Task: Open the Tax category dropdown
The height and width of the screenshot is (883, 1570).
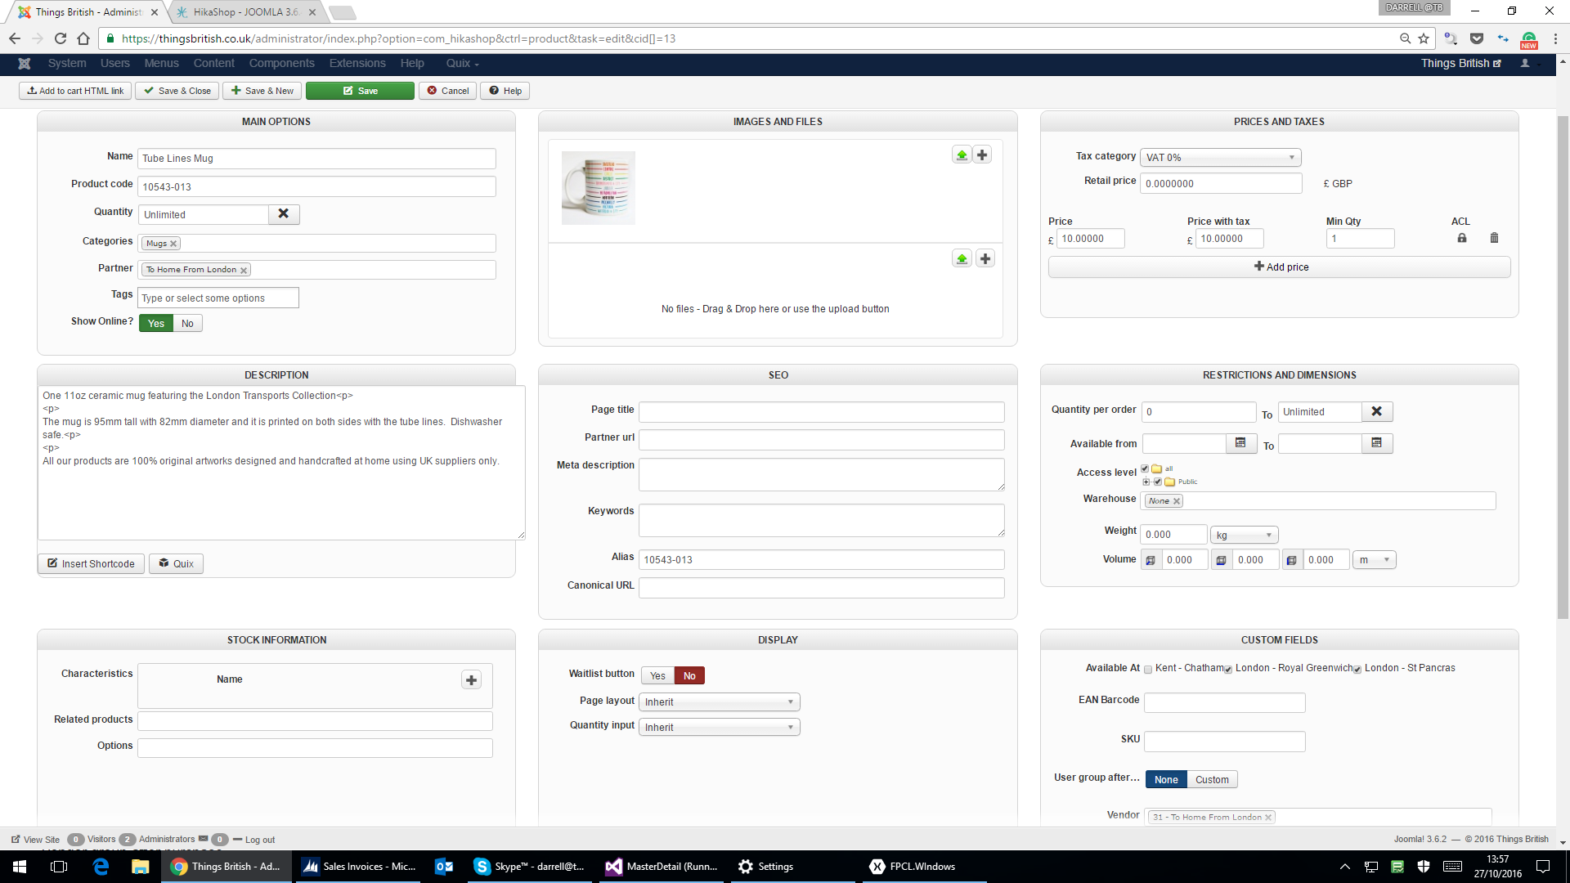Action: (x=1219, y=157)
